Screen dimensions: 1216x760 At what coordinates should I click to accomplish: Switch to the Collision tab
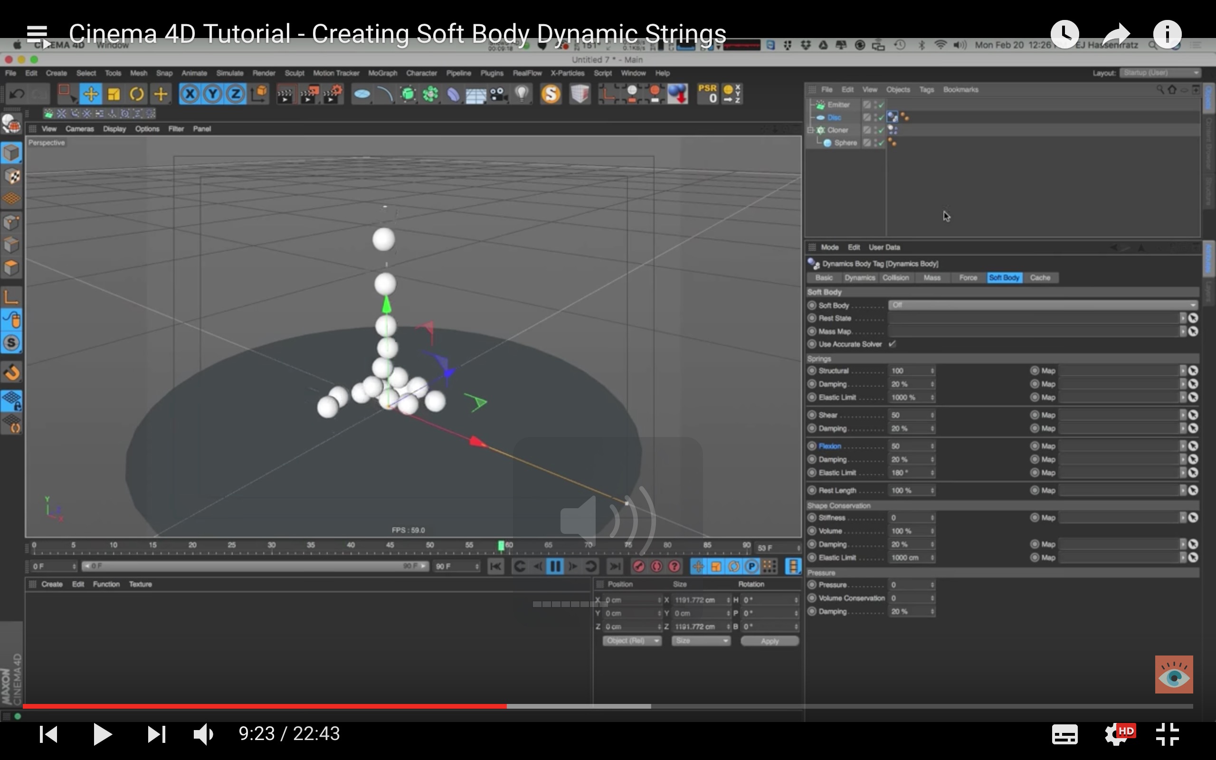[x=895, y=277]
